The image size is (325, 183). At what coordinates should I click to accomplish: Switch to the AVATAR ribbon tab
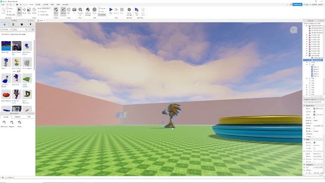point(45,5)
